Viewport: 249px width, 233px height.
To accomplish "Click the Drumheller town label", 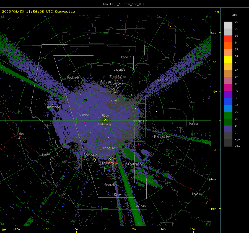I will pyautogui.click(x=162, y=137).
